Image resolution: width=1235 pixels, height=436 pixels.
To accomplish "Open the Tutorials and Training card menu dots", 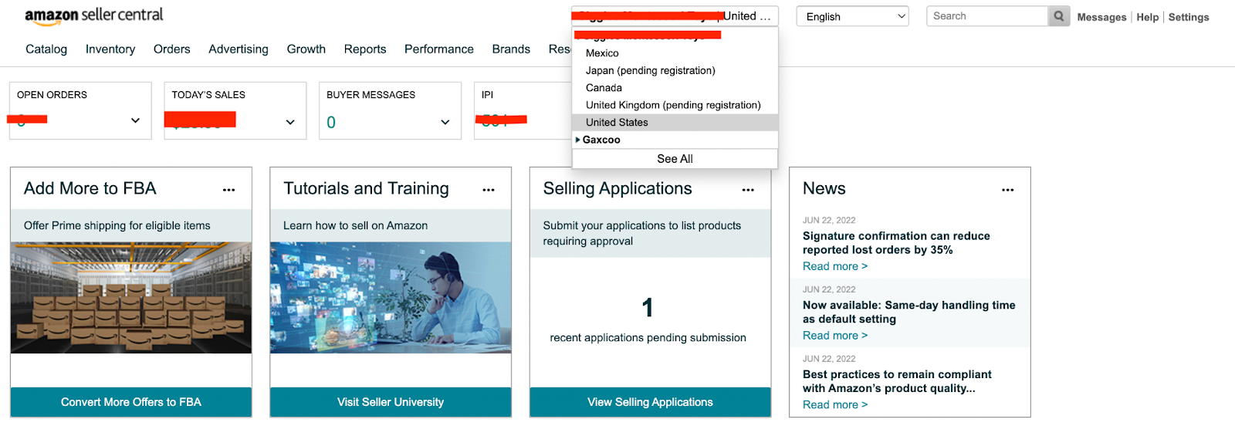I will (489, 190).
